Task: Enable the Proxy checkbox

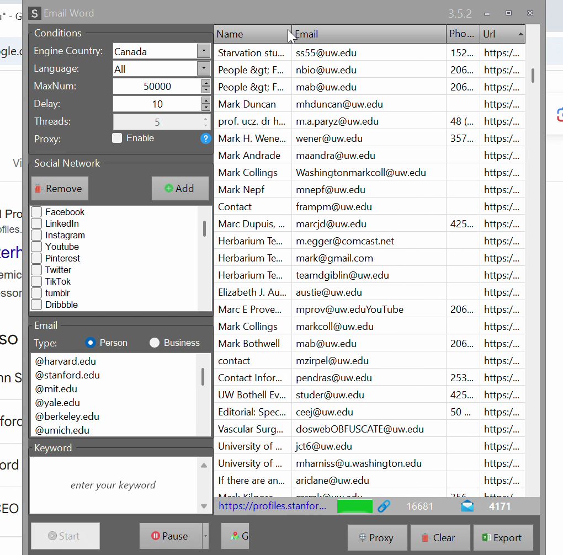Action: [x=117, y=138]
